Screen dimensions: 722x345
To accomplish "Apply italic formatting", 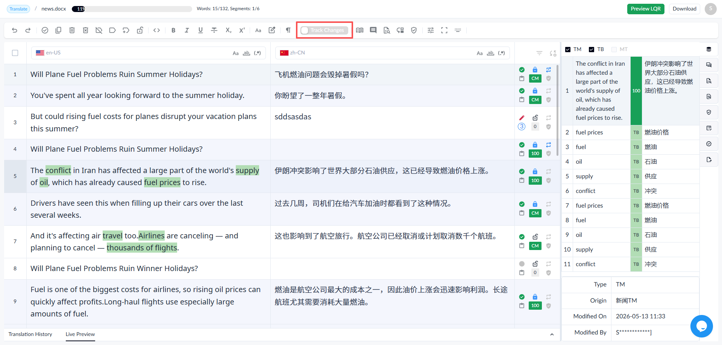I will point(187,30).
